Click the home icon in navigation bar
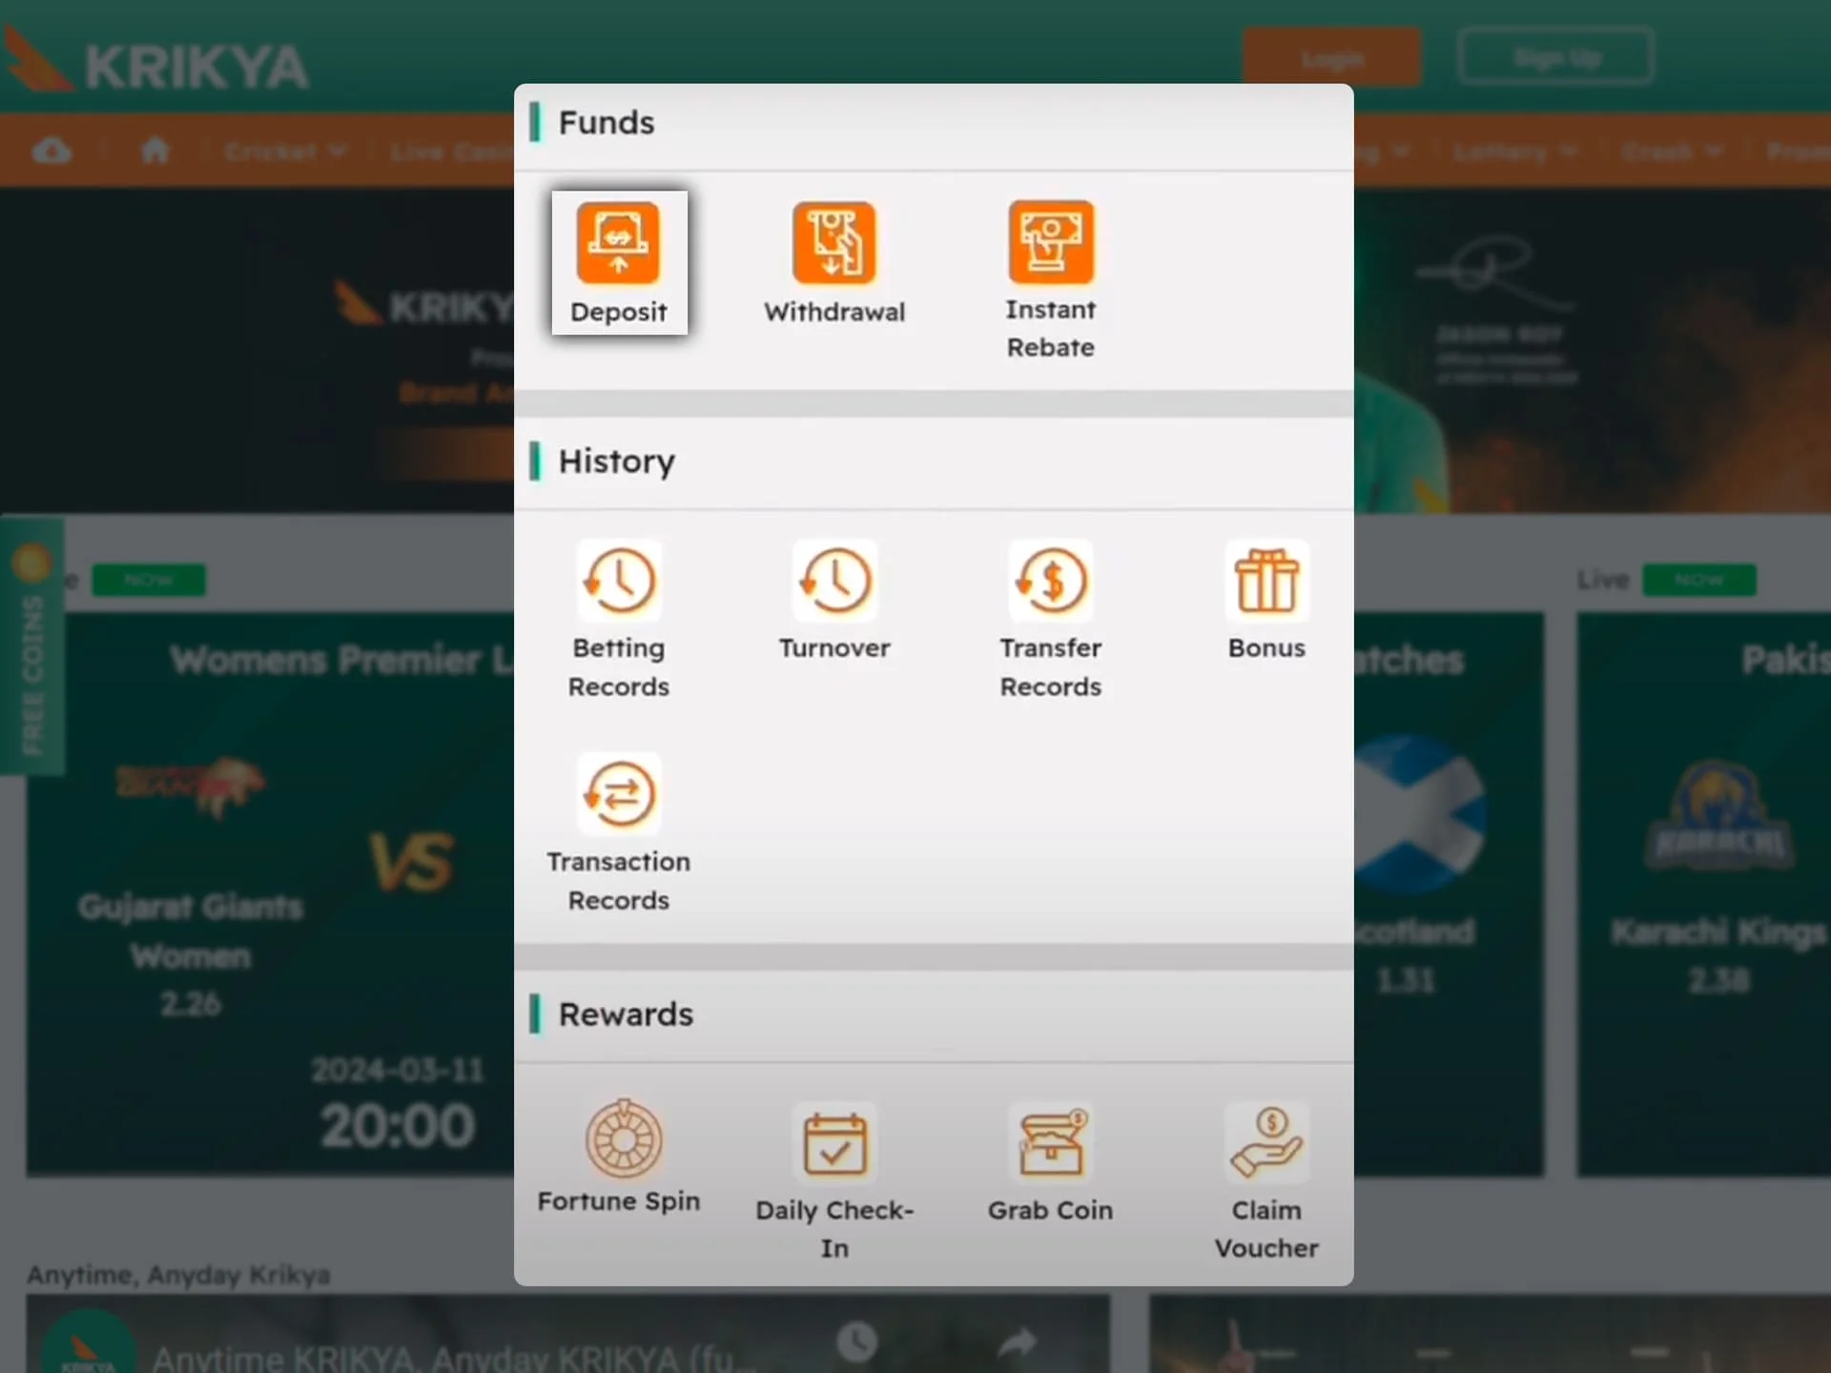This screenshot has height=1373, width=1831. [x=155, y=150]
